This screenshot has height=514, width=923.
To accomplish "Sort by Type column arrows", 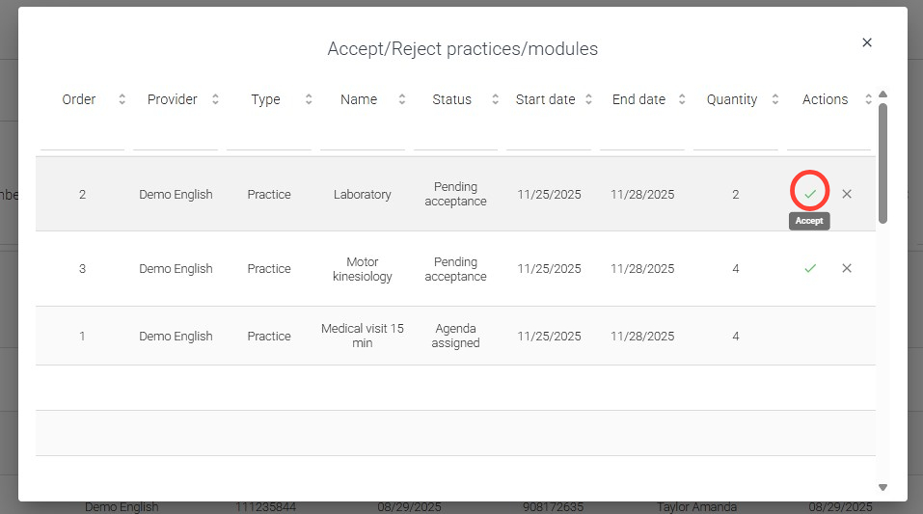I will pyautogui.click(x=309, y=99).
